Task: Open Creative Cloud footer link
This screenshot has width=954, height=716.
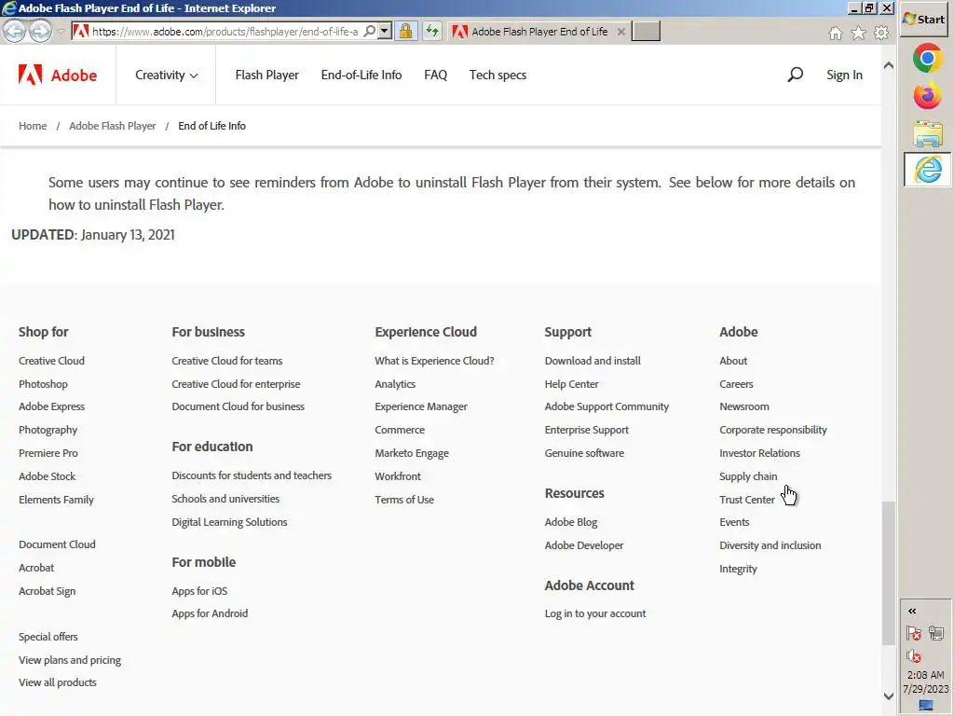Action: (x=52, y=361)
